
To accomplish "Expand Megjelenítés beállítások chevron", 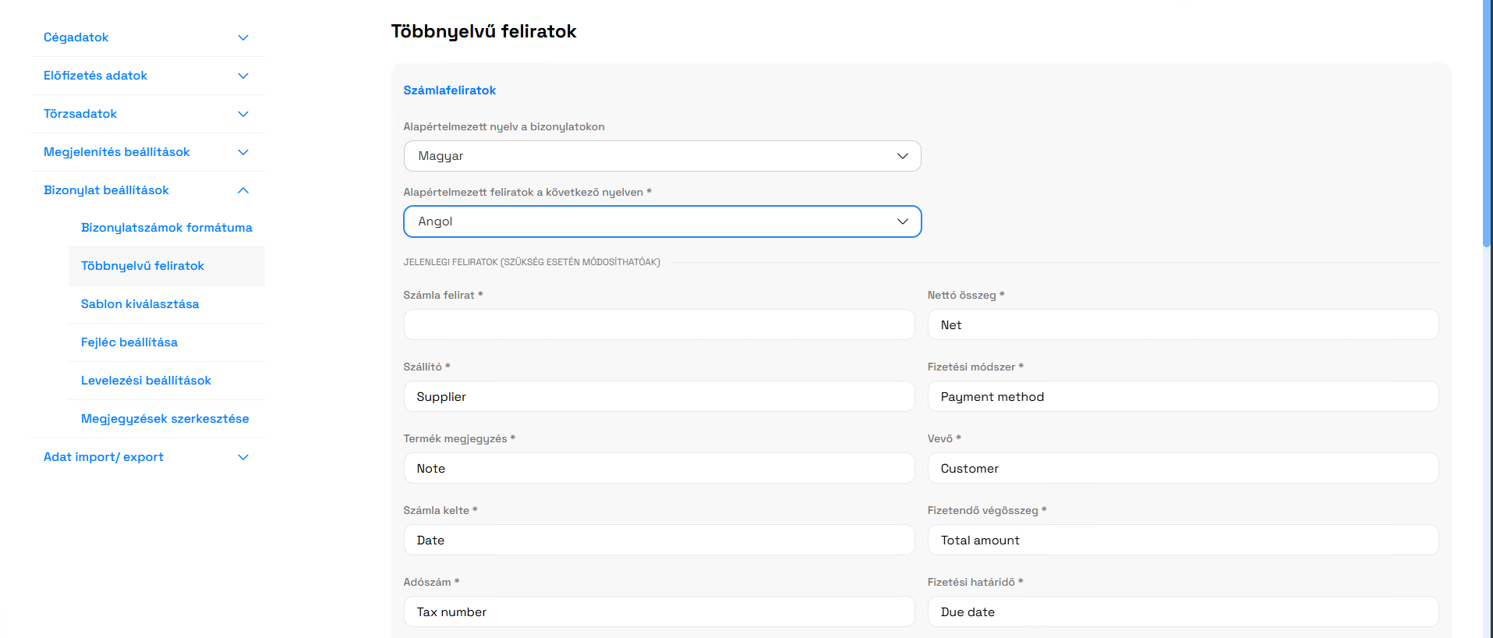I will (243, 152).
